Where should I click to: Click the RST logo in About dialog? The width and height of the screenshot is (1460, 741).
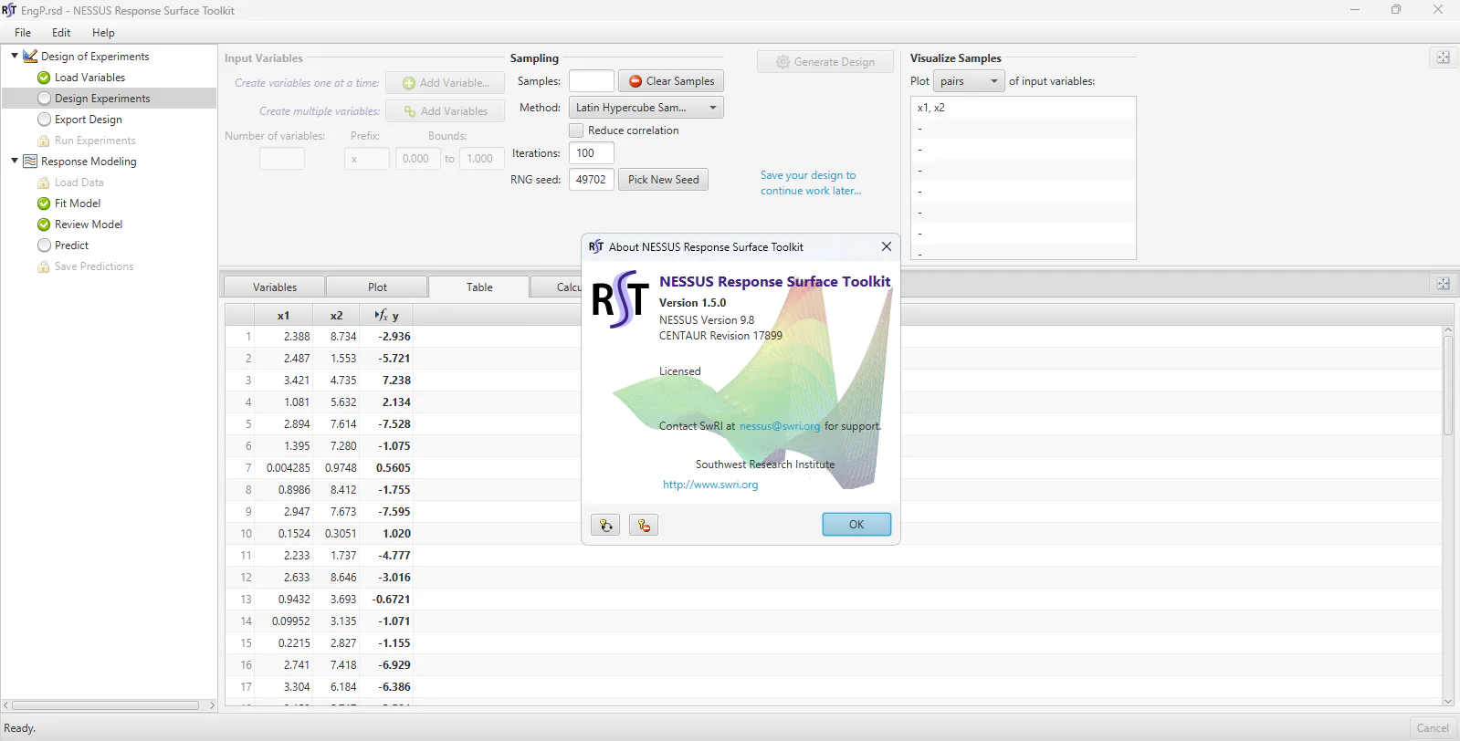coord(620,298)
